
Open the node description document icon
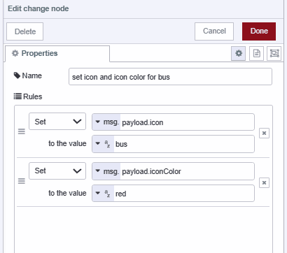click(256, 54)
